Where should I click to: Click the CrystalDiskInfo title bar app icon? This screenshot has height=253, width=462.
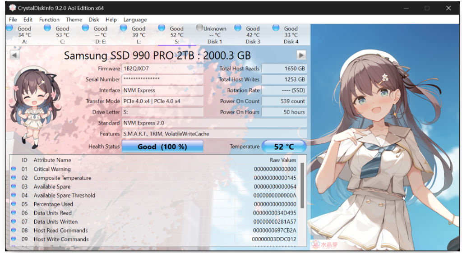tap(12, 8)
